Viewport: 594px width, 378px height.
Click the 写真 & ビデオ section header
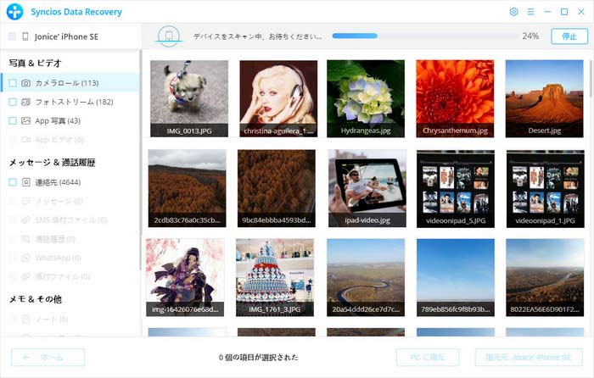coord(35,64)
